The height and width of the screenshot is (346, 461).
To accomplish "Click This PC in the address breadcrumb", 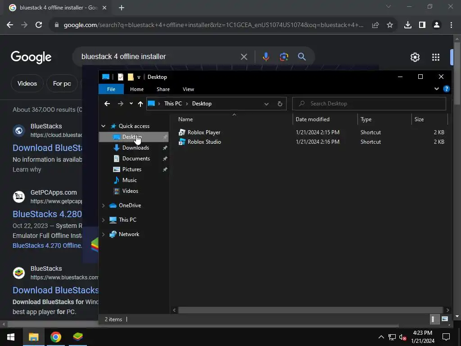I will point(173,104).
